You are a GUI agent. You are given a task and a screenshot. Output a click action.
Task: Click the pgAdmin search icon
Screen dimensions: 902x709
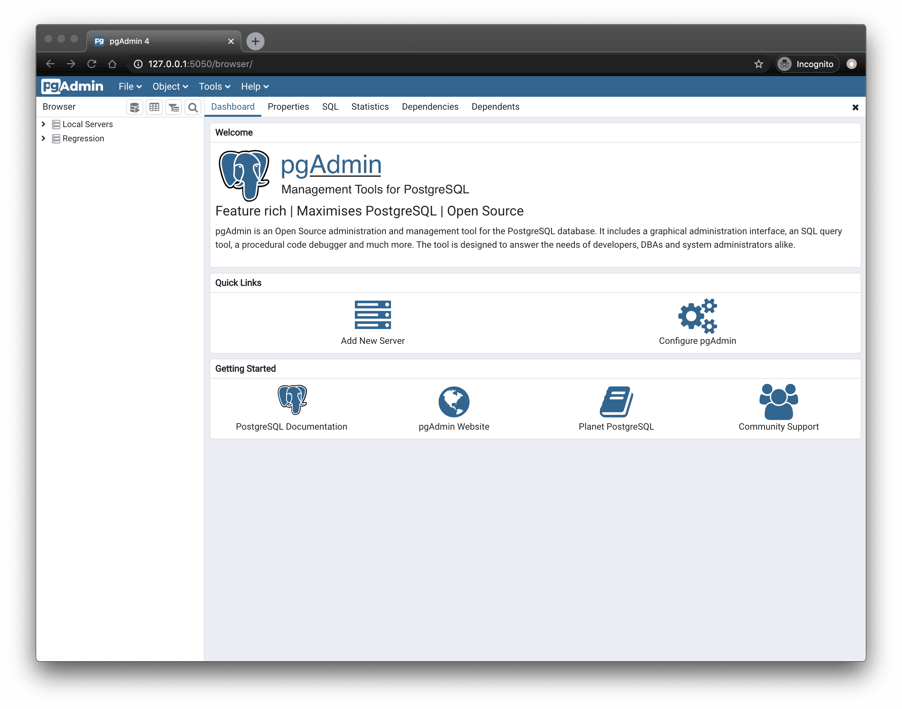point(193,107)
